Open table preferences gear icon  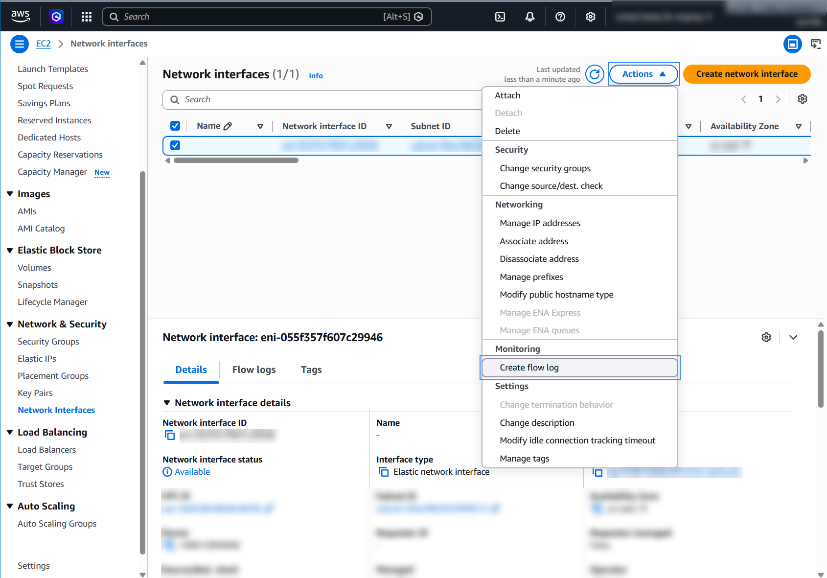point(803,99)
